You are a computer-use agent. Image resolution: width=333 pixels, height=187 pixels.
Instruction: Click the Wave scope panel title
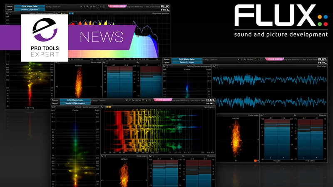(322, 66)
